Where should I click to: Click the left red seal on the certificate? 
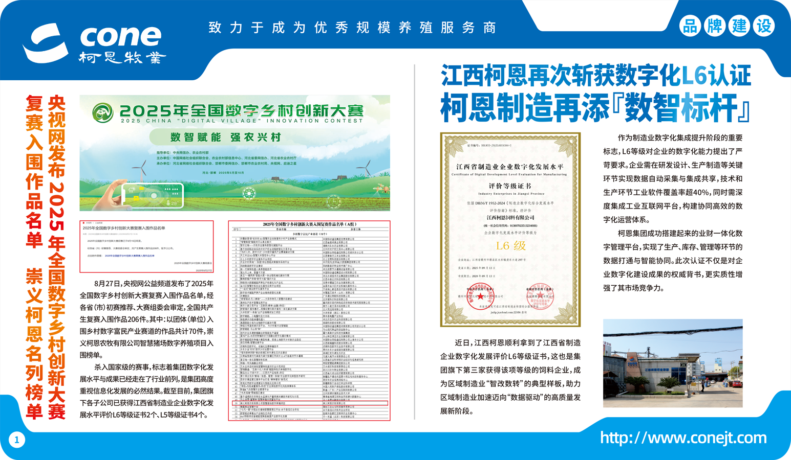point(480,296)
